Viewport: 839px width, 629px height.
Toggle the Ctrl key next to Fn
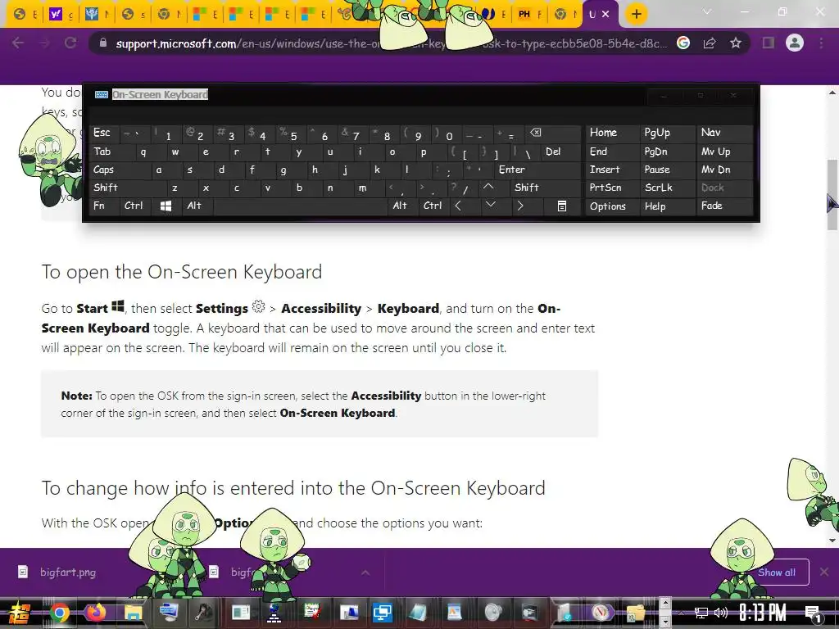point(134,206)
